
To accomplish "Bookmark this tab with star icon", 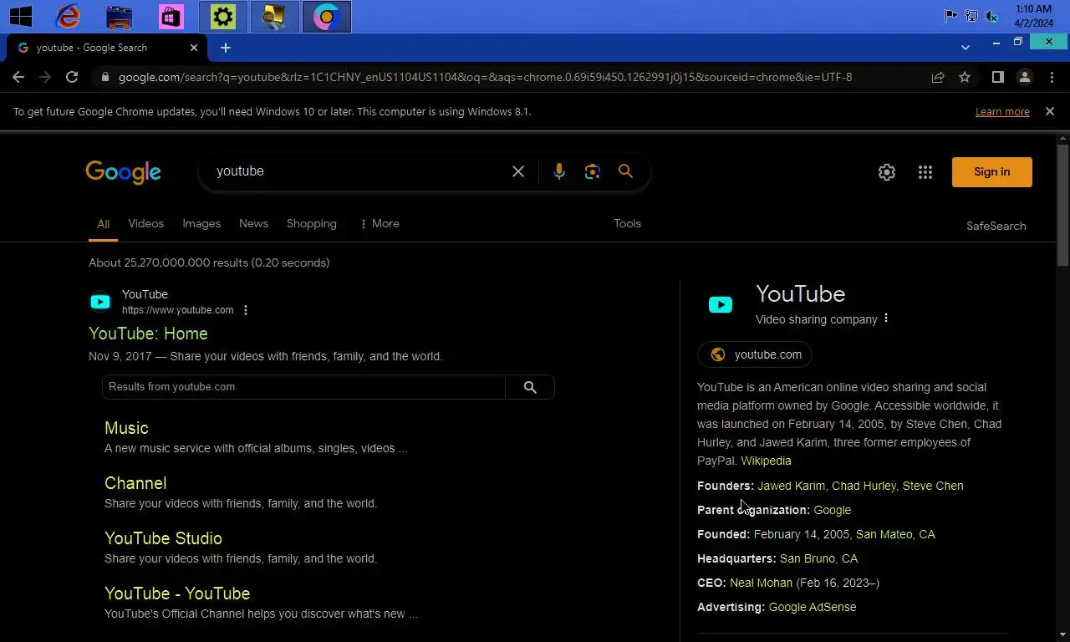I will pos(965,77).
